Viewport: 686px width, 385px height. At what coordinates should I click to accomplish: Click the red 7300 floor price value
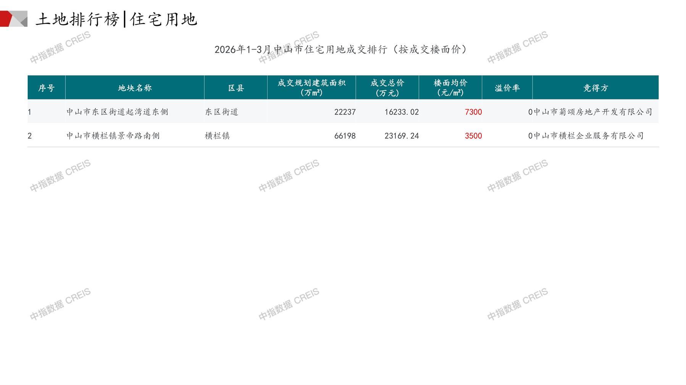473,112
